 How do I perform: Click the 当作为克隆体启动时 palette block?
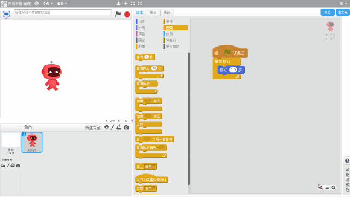coord(152,179)
